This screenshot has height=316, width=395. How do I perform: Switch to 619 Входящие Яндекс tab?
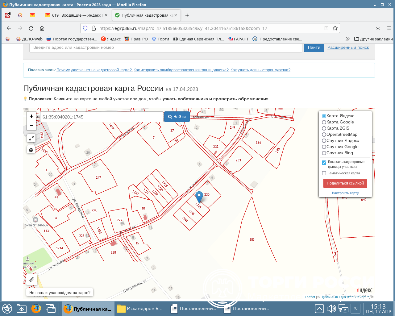[x=77, y=15]
